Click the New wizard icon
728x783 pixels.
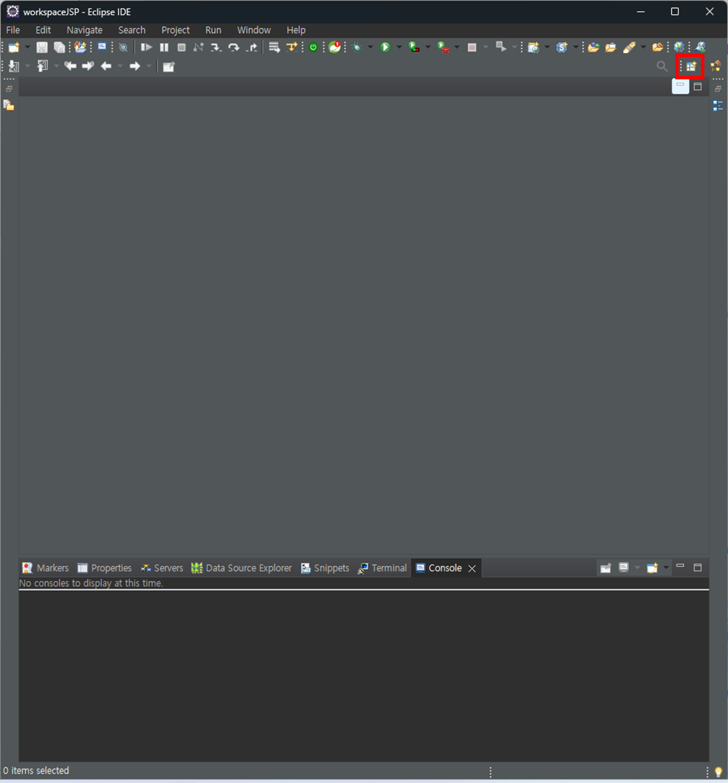coord(13,47)
